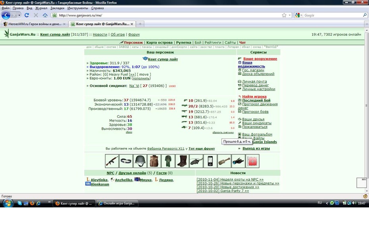This screenshot has width=369, height=236.
Task: Open news Неделя охоты на NPC
Action: pos(230,180)
